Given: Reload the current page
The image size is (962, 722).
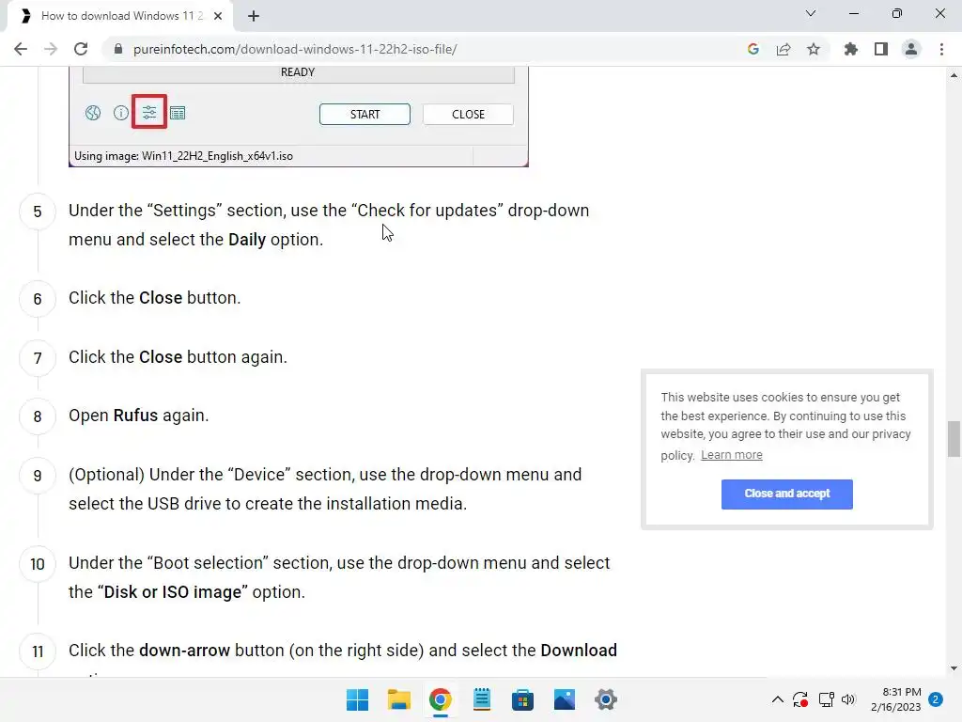Looking at the screenshot, I should point(81,49).
